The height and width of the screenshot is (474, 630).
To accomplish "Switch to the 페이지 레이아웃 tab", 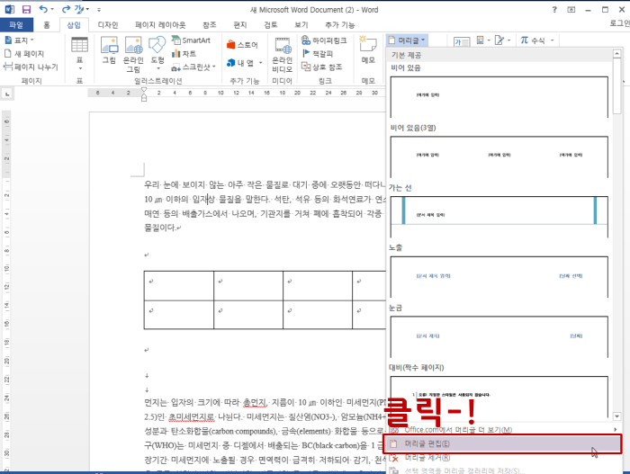I will 160,25.
